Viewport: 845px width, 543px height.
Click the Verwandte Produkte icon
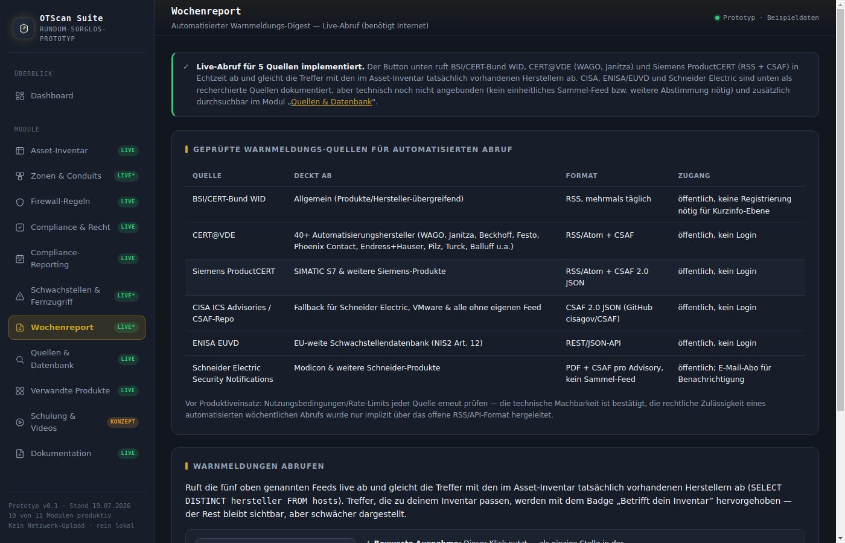[20, 391]
